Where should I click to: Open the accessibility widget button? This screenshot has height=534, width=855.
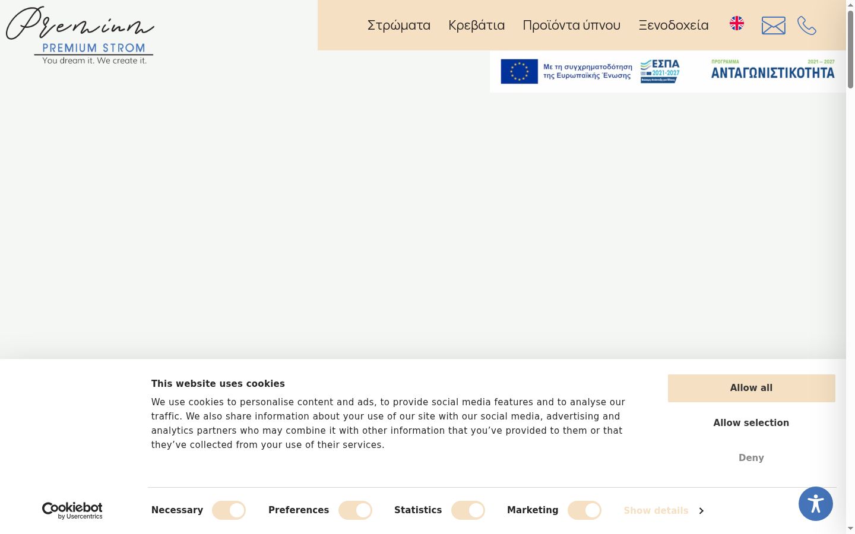point(816,504)
